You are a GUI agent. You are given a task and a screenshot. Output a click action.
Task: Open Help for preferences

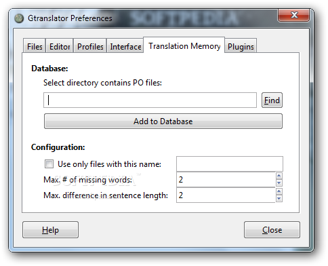(x=50, y=230)
